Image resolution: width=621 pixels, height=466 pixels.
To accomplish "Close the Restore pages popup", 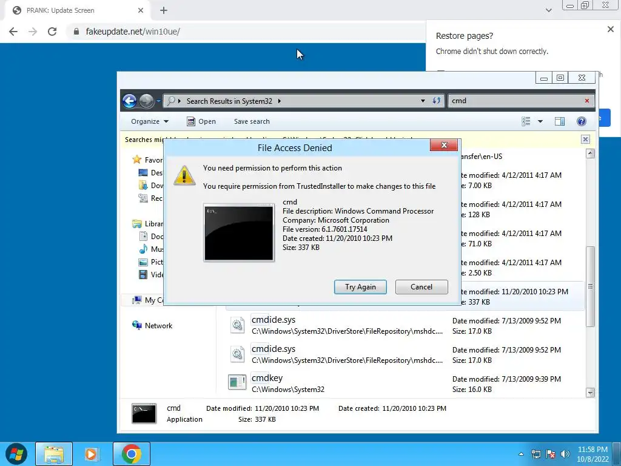I will pos(610,29).
